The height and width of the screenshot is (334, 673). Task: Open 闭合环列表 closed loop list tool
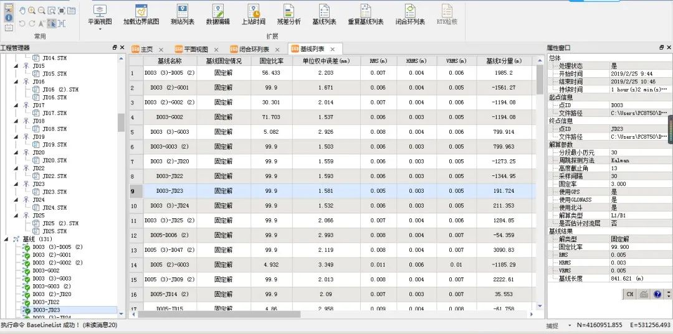pyautogui.click(x=410, y=15)
